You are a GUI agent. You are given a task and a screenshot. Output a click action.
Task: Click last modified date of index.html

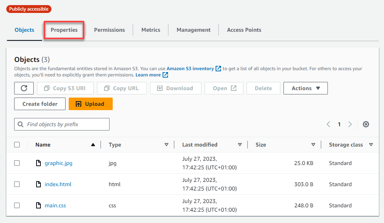[209, 184]
